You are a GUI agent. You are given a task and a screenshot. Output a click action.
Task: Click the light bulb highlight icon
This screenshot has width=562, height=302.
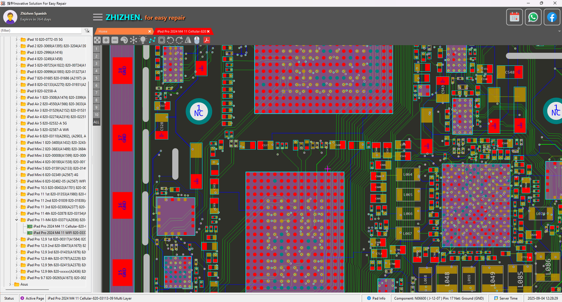click(143, 40)
